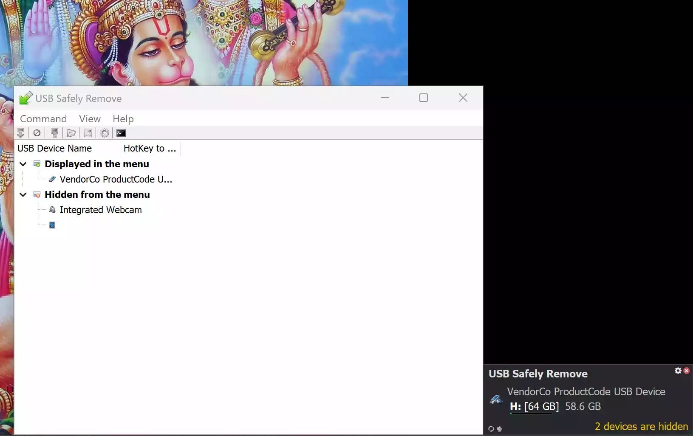The image size is (693, 436).
Task: Open the Help menu
Action: [x=123, y=119]
